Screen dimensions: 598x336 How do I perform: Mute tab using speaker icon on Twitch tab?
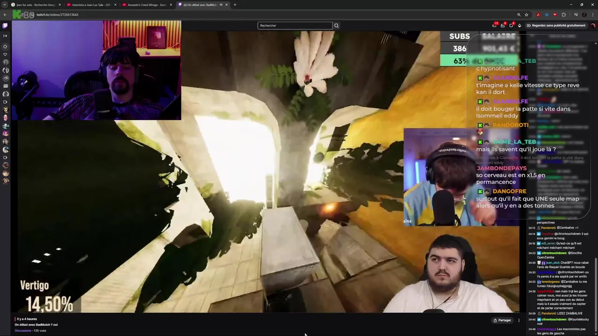pos(221,5)
